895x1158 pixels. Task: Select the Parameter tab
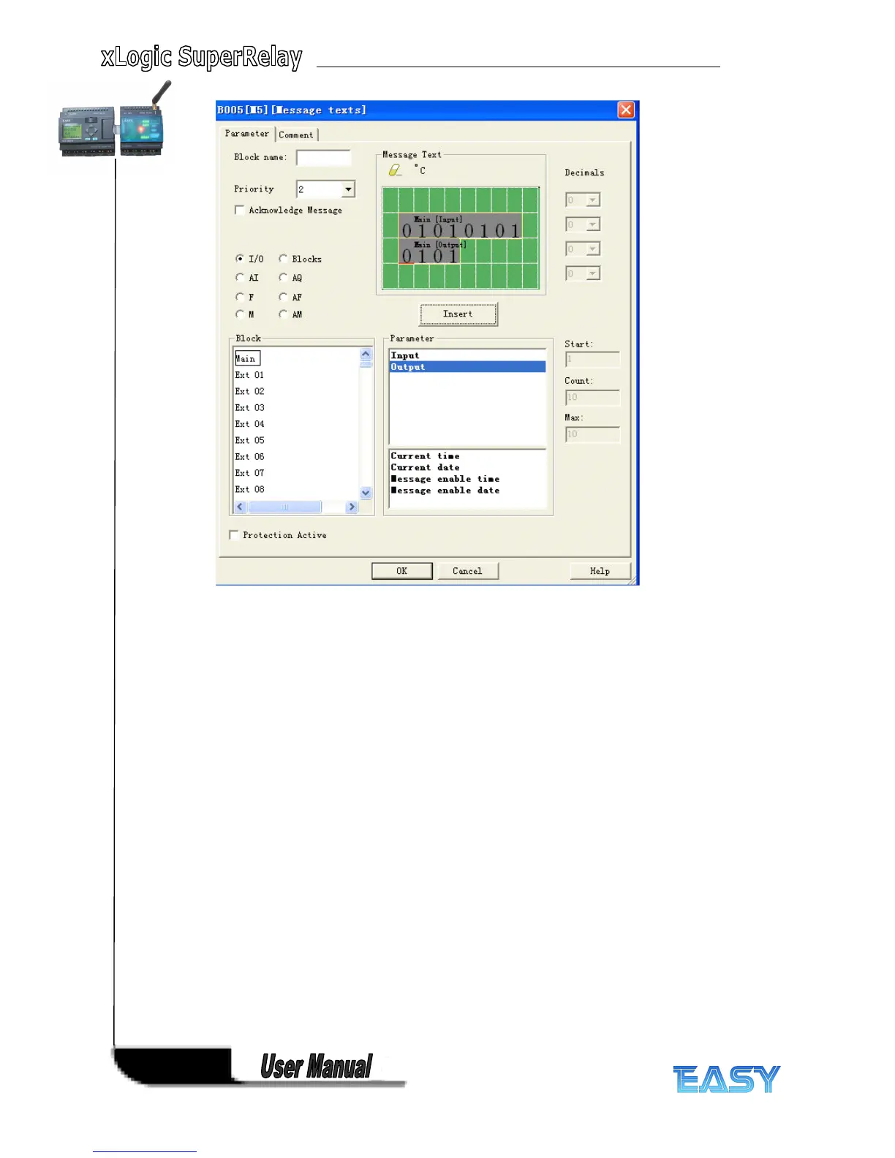pos(247,134)
